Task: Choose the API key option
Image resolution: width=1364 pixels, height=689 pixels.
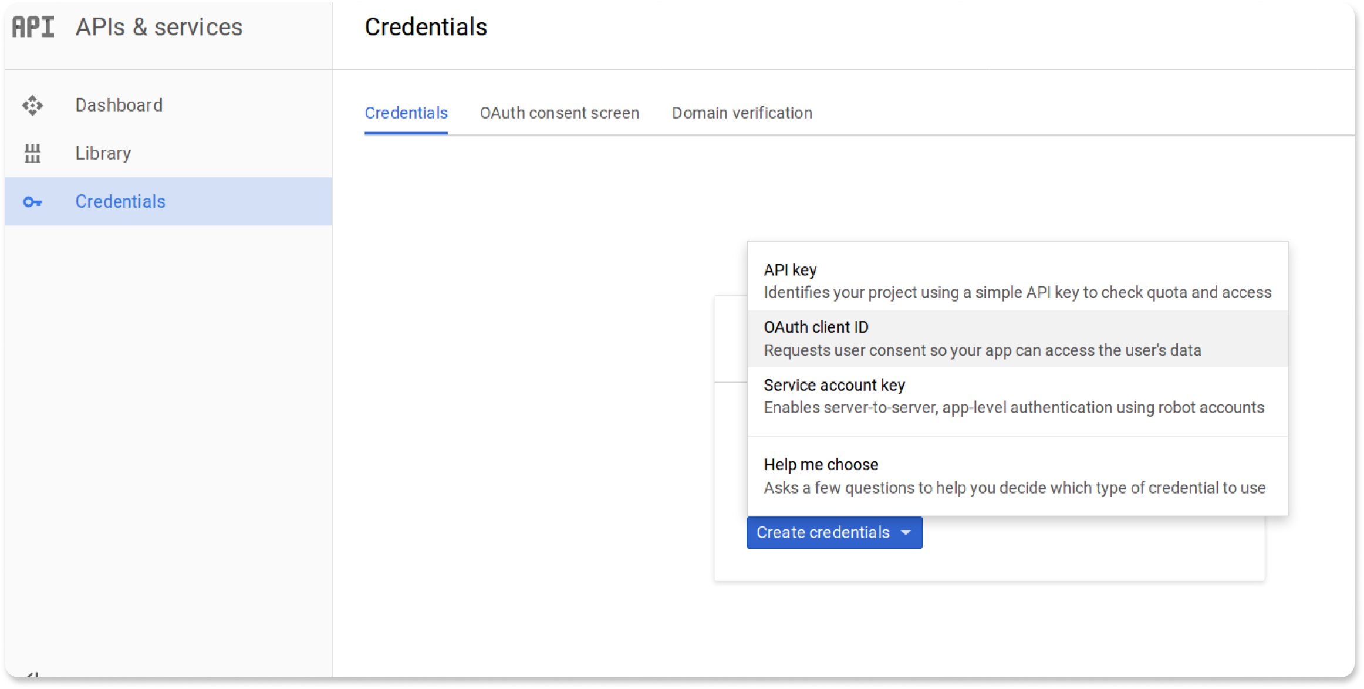Action: [1017, 281]
